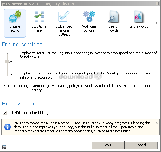Switch to Search words tab label
The height and width of the screenshot is (152, 161).
click(114, 28)
